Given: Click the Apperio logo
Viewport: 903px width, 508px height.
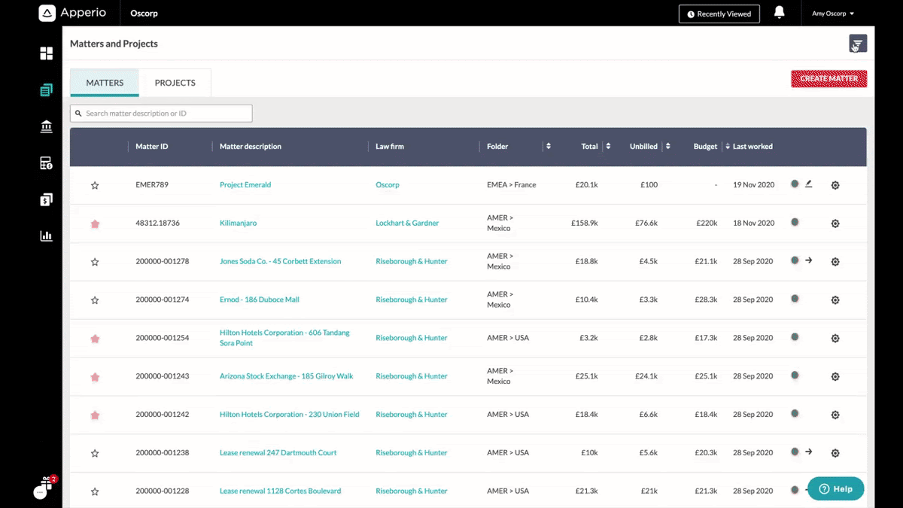Looking at the screenshot, I should (x=72, y=13).
